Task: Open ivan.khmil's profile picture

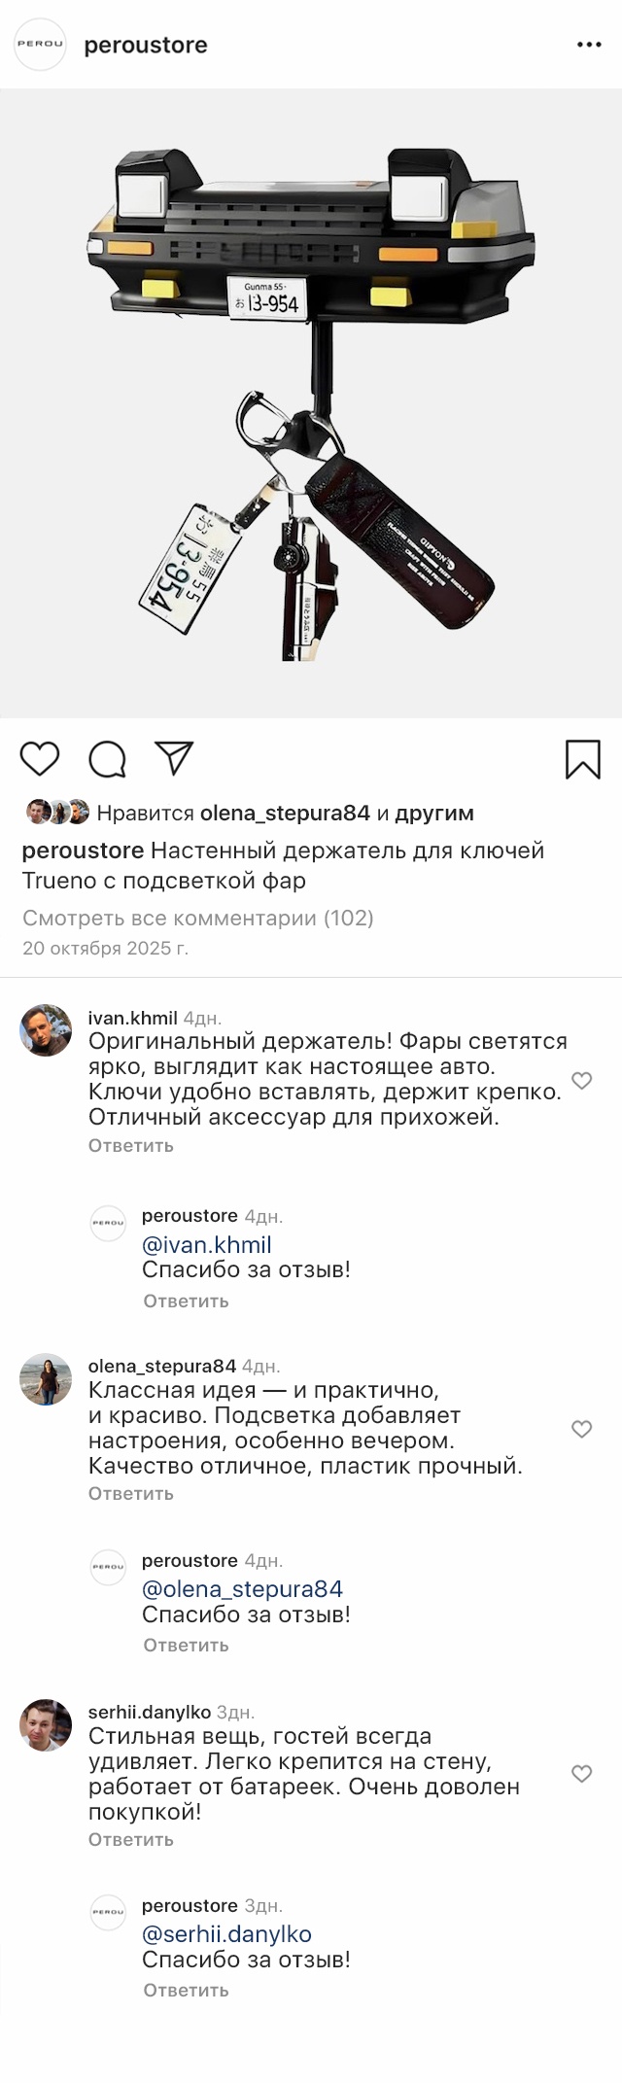Action: (x=46, y=1030)
